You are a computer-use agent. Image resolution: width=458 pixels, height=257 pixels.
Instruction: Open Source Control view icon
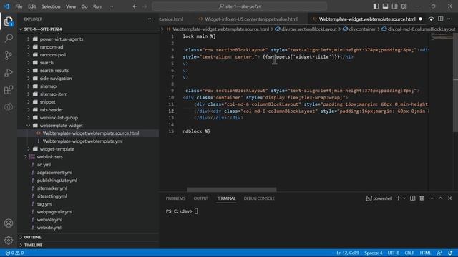[x=9, y=56]
